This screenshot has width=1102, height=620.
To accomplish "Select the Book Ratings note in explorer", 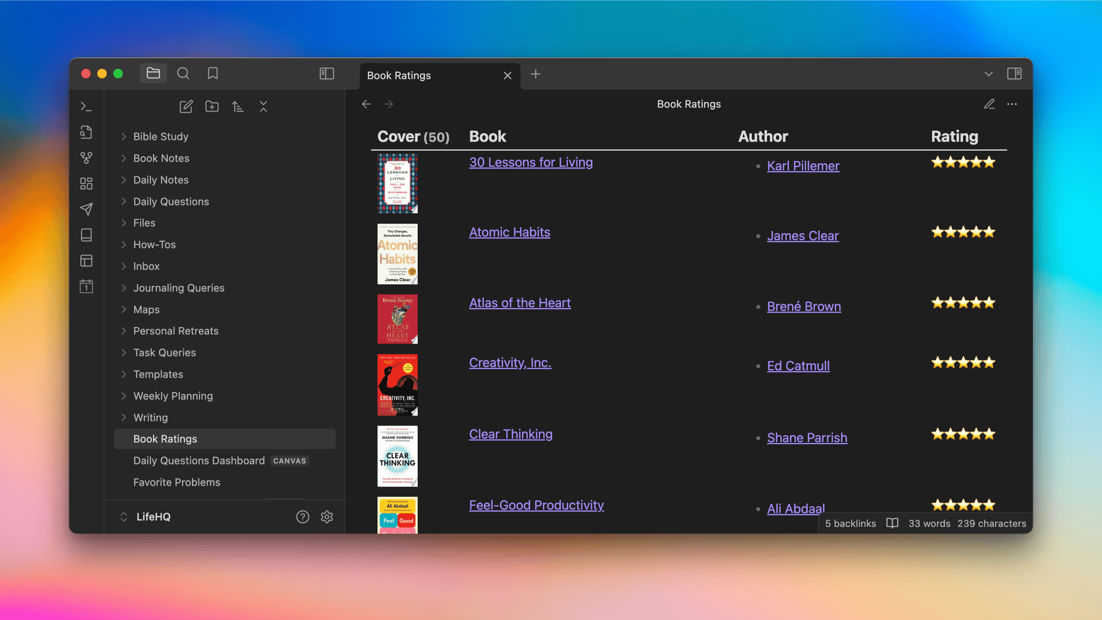I will pyautogui.click(x=225, y=439).
